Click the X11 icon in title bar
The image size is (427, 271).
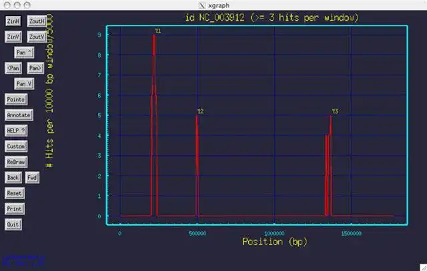click(201, 5)
